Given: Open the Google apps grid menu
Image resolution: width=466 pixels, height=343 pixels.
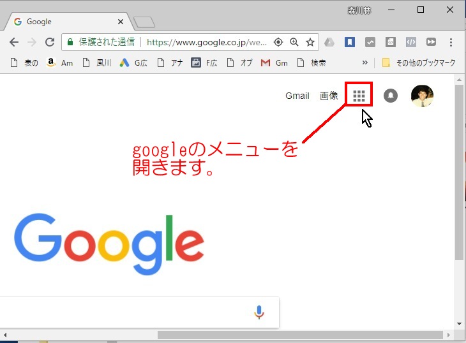Looking at the screenshot, I should [359, 96].
